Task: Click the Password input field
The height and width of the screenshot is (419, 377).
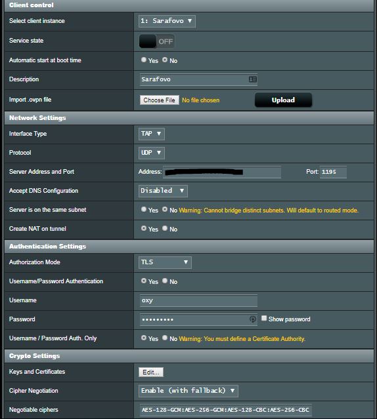Action: [x=198, y=319]
